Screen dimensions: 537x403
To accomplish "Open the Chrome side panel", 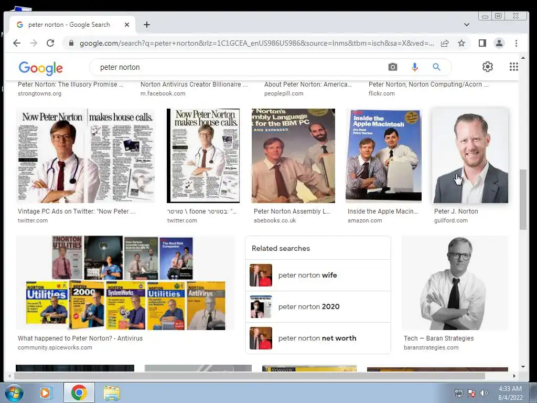I will point(482,43).
